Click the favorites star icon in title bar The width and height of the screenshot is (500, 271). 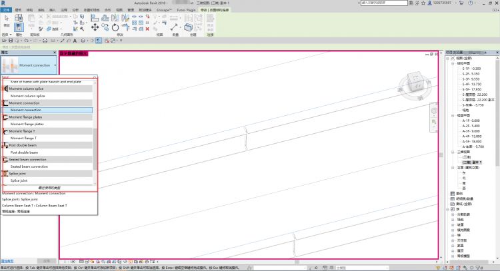[x=423, y=3]
